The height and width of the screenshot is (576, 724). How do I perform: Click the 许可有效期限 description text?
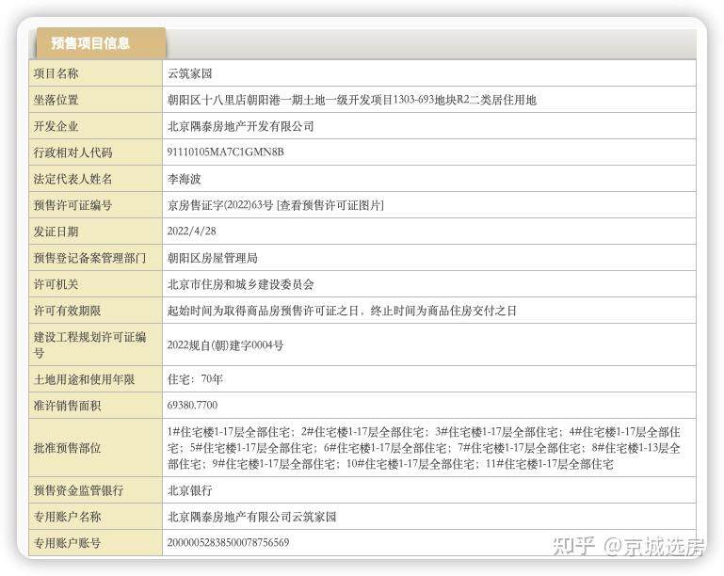coord(342,311)
